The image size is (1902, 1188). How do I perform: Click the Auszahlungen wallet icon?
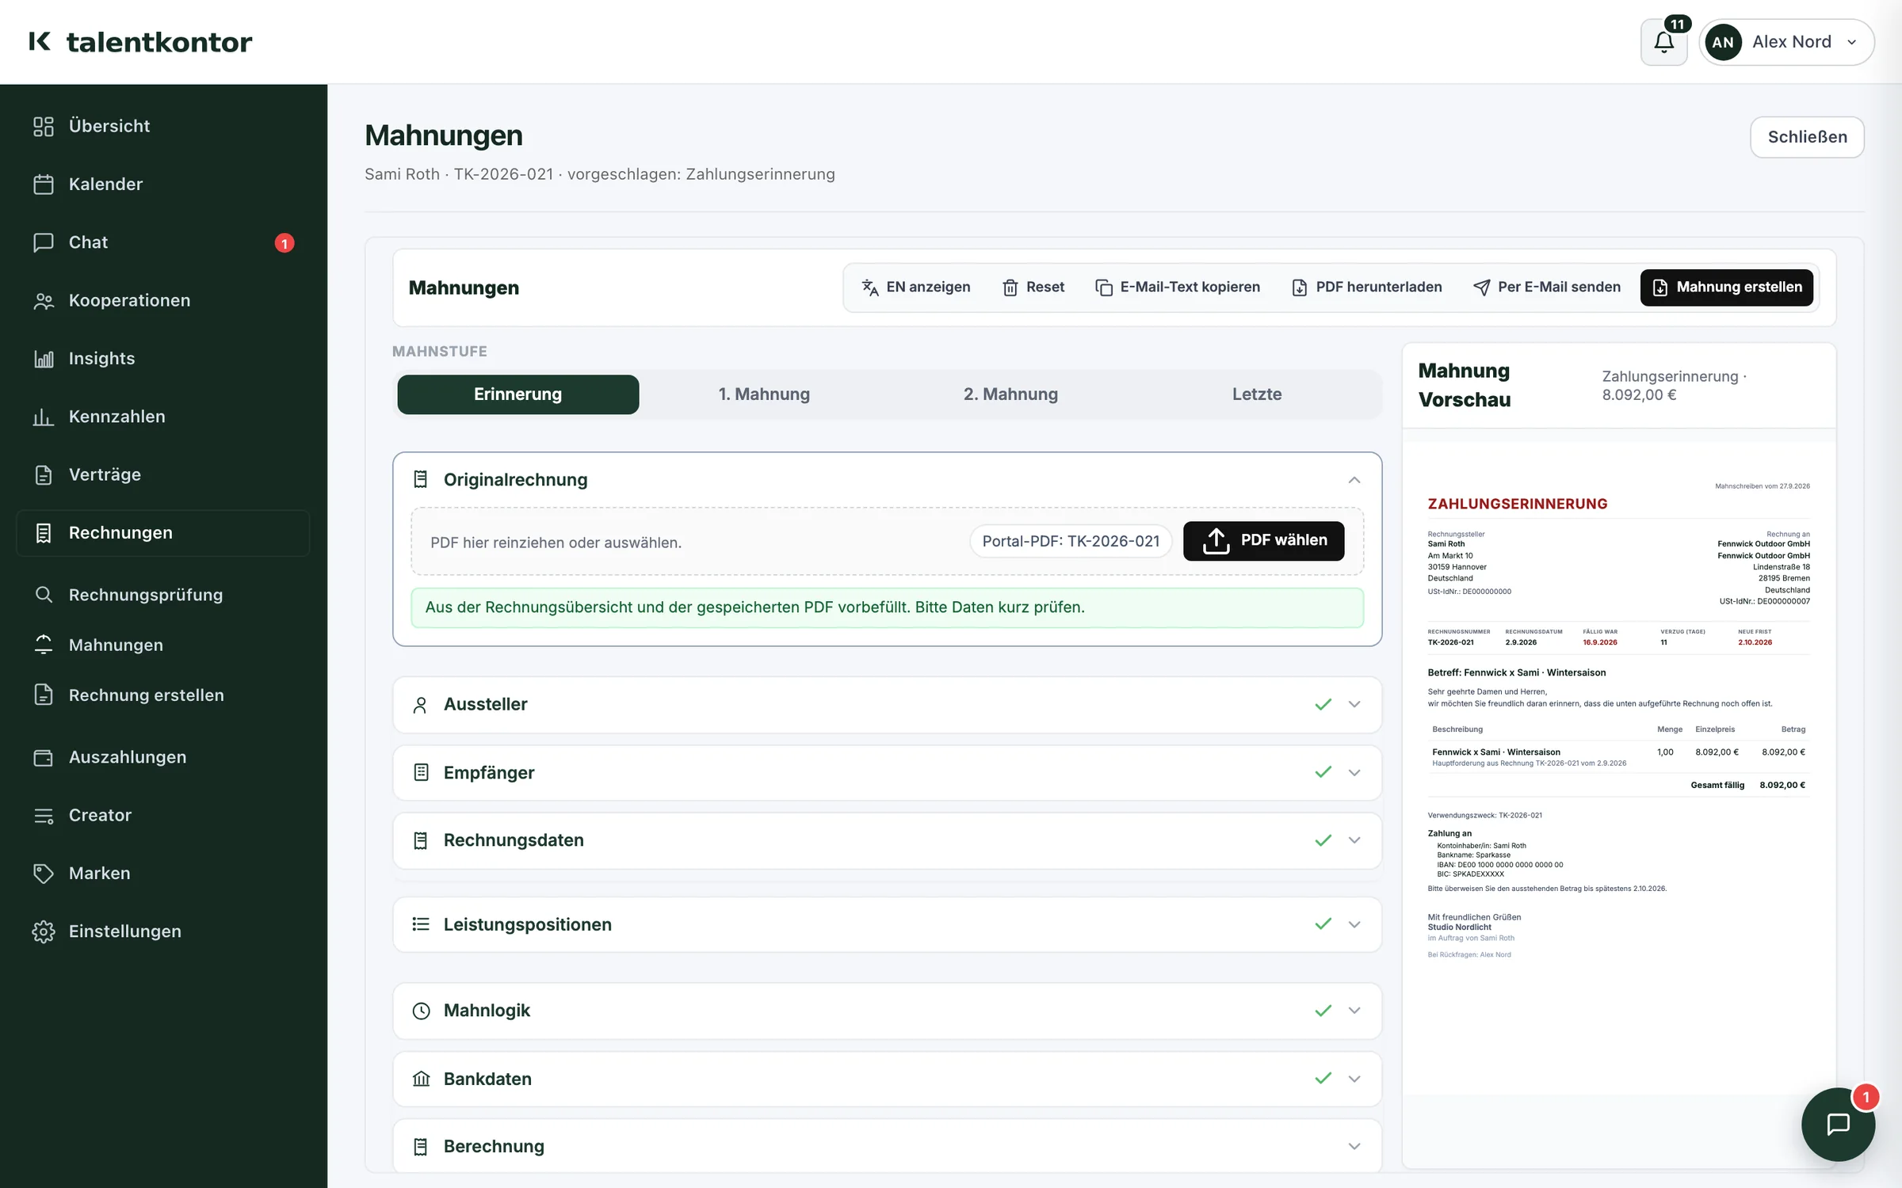click(44, 758)
